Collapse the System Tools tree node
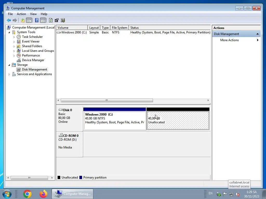 [9, 32]
